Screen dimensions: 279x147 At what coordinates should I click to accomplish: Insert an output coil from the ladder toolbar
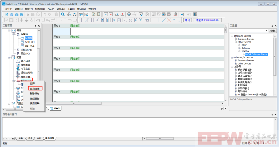[126, 20]
